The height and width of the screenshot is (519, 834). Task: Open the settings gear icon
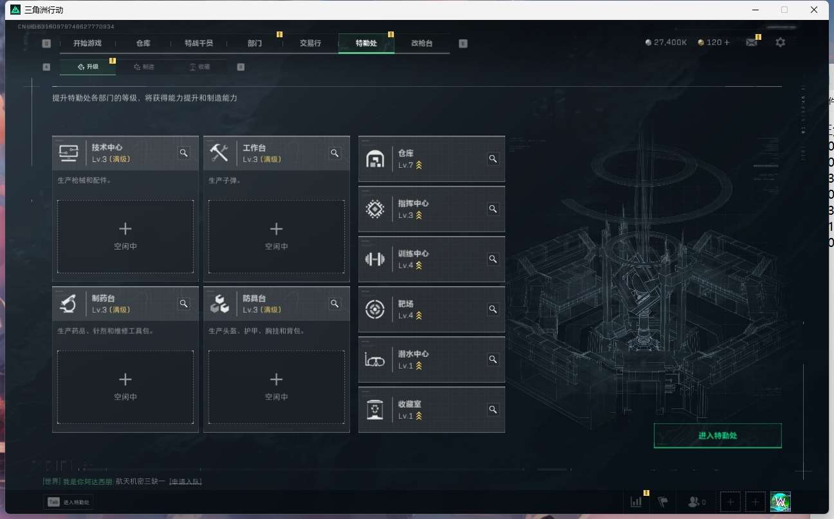pos(780,42)
